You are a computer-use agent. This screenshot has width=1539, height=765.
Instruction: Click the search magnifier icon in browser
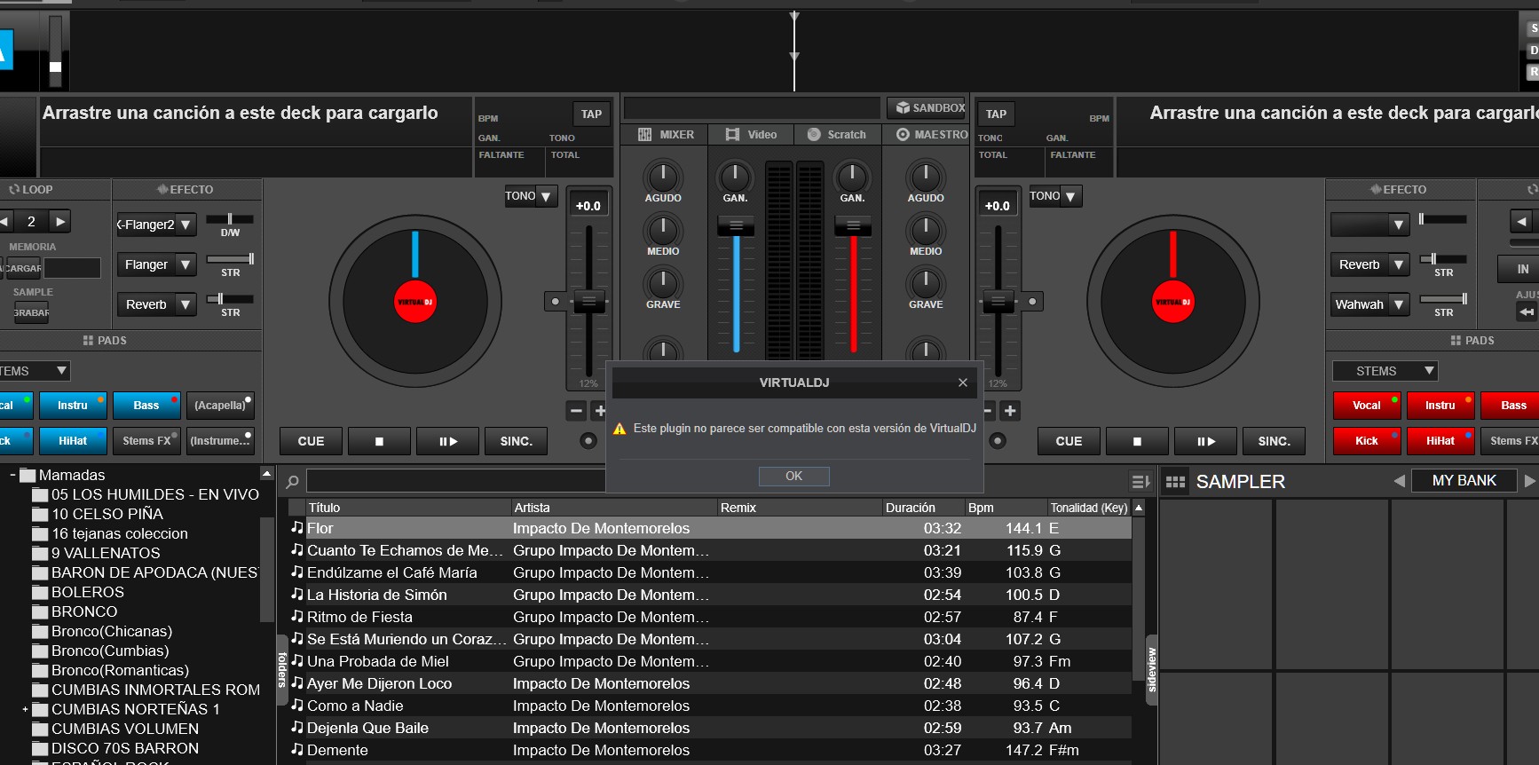pos(292,482)
